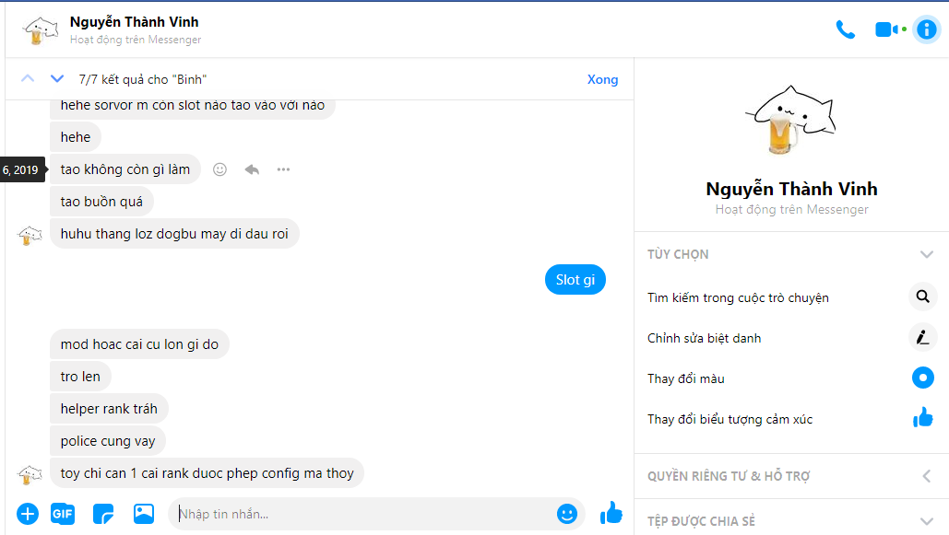React to 'tao không còn gì làm' with the emoji icon
This screenshot has height=535, width=949.
click(x=219, y=169)
